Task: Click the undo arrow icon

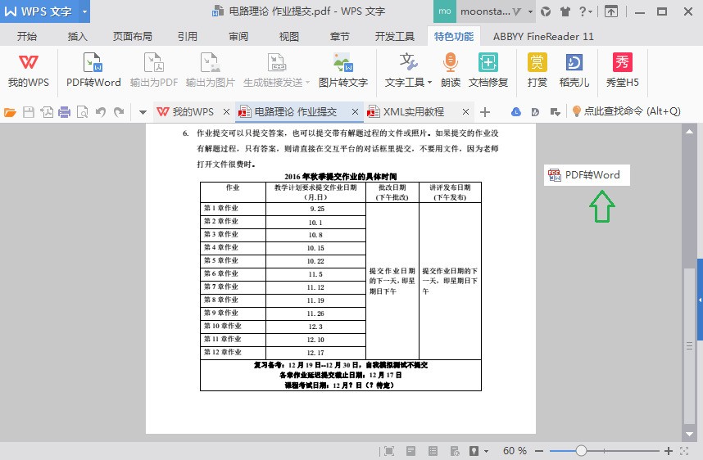Action: (101, 112)
